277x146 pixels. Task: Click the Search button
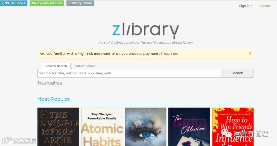(237, 73)
